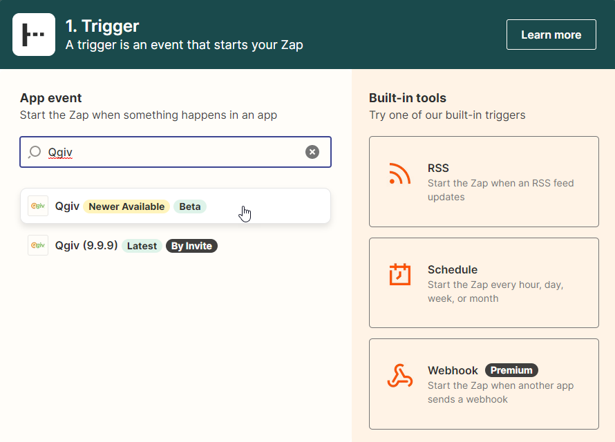
Task: Click the Qgiv text in search field
Action: click(x=60, y=152)
